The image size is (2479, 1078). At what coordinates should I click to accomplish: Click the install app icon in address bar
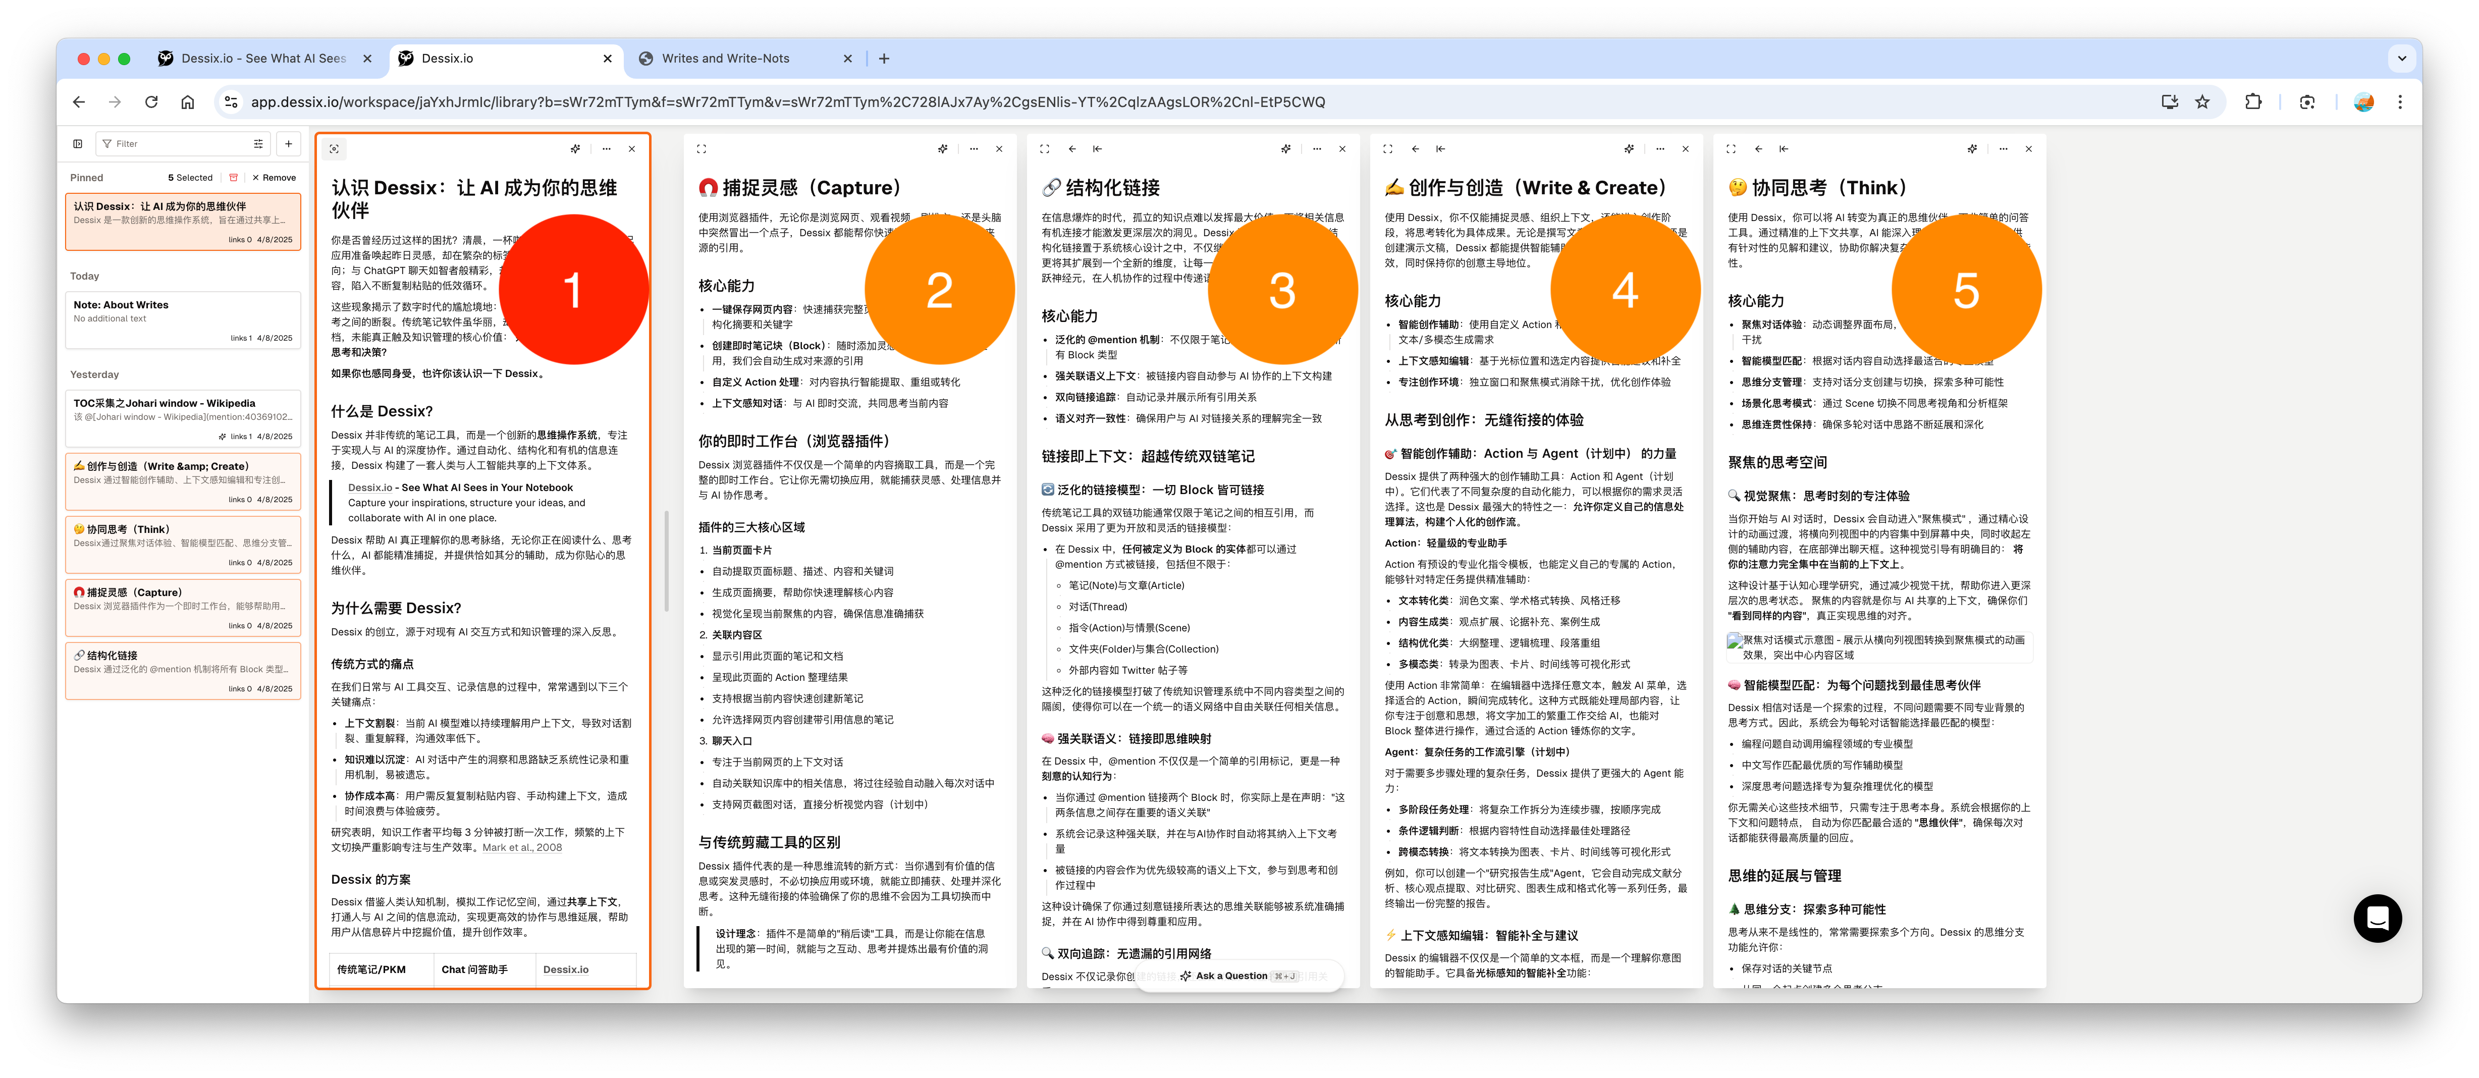[x=2170, y=102]
